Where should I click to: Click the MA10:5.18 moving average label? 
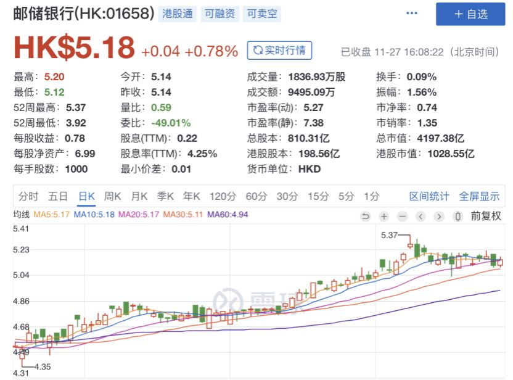(94, 215)
